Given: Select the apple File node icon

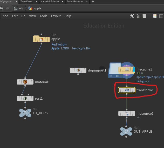Looking at the screenshot, I should tap(42, 39).
